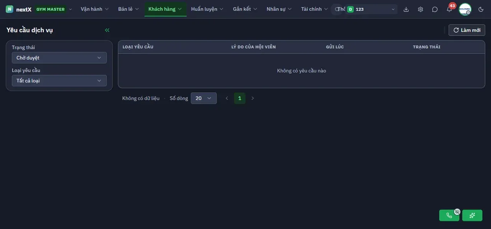Open the Tài chính menu
Screen dimensions: 491x229
(314, 9)
